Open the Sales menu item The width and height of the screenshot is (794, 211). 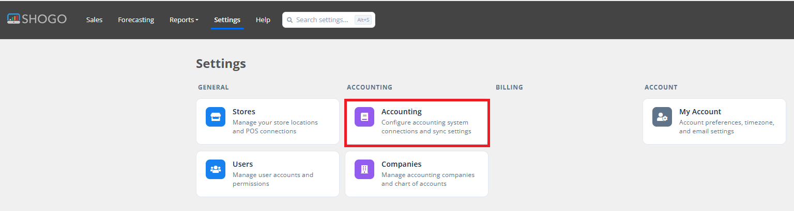(95, 20)
